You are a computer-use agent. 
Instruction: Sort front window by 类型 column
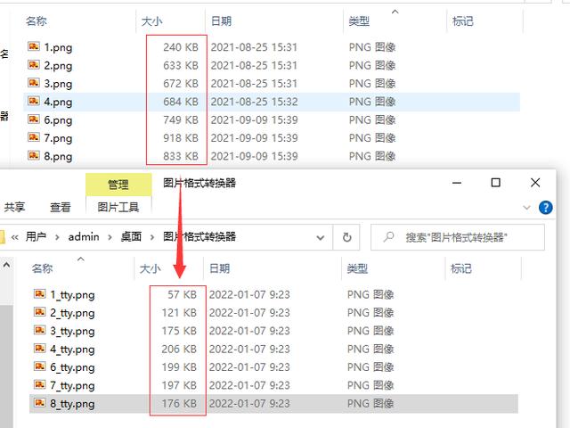[x=357, y=268]
